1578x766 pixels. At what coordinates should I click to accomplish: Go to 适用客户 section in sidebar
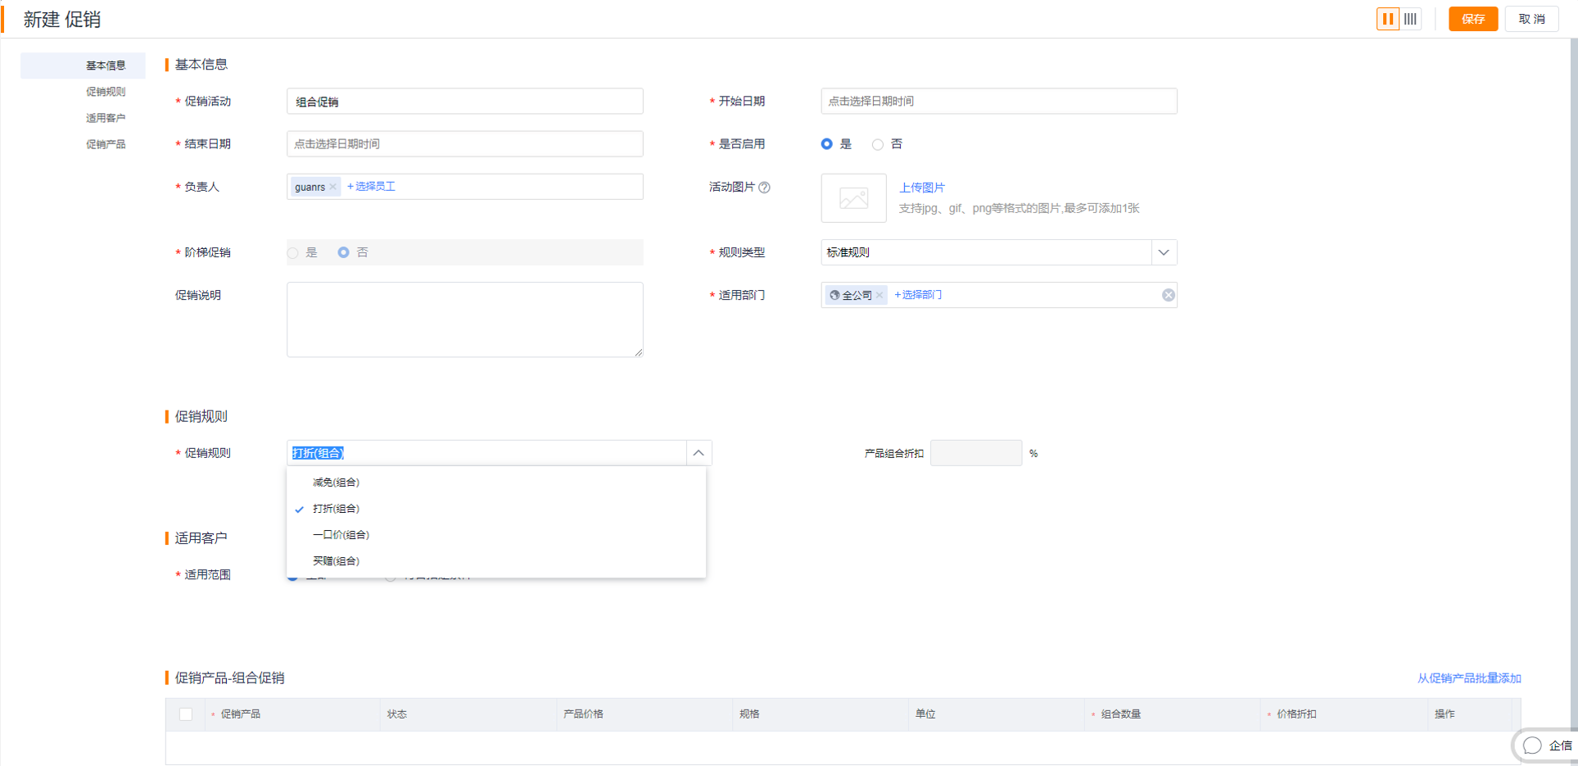pos(106,118)
